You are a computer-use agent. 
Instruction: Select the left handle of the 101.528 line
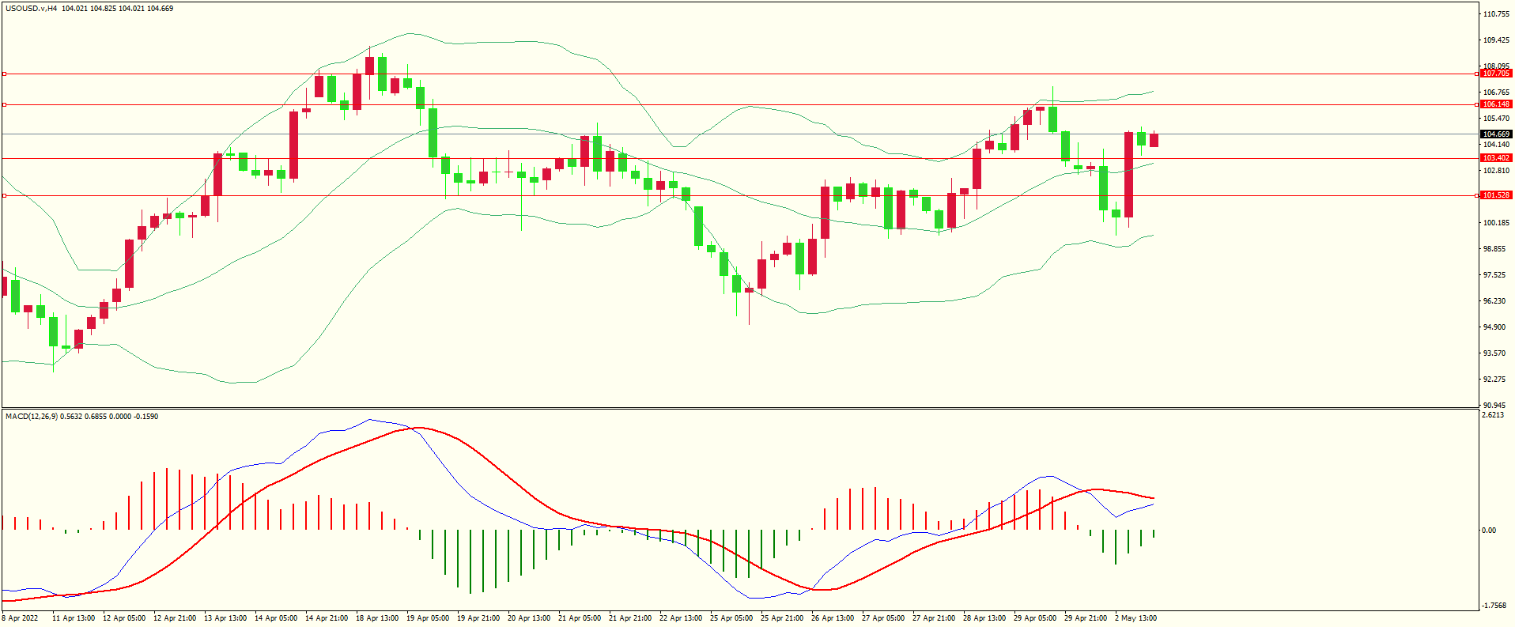pos(4,195)
